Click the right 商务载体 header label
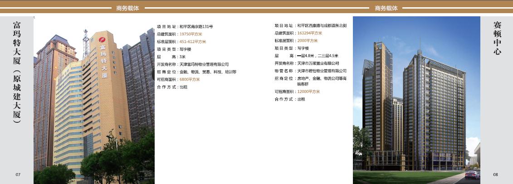The width and height of the screenshot is (513, 184). click(386, 8)
